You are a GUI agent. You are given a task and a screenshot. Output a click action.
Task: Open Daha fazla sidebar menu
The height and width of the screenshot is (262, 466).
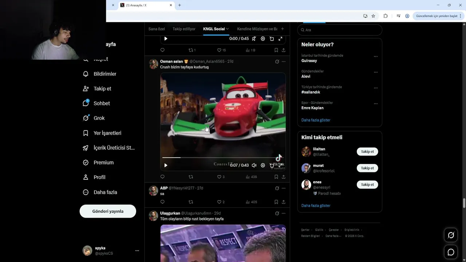click(100, 192)
